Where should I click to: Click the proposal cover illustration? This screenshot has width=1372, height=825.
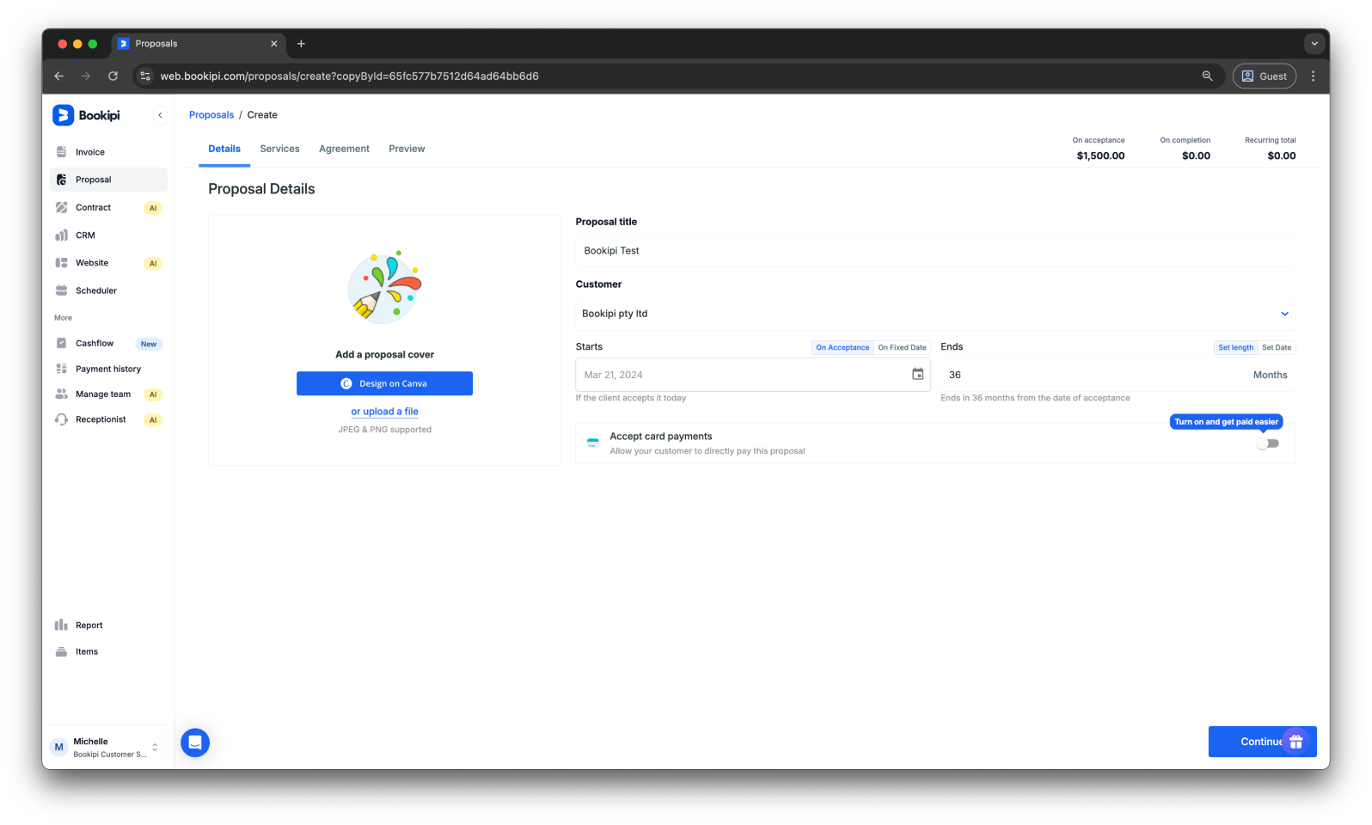384,286
